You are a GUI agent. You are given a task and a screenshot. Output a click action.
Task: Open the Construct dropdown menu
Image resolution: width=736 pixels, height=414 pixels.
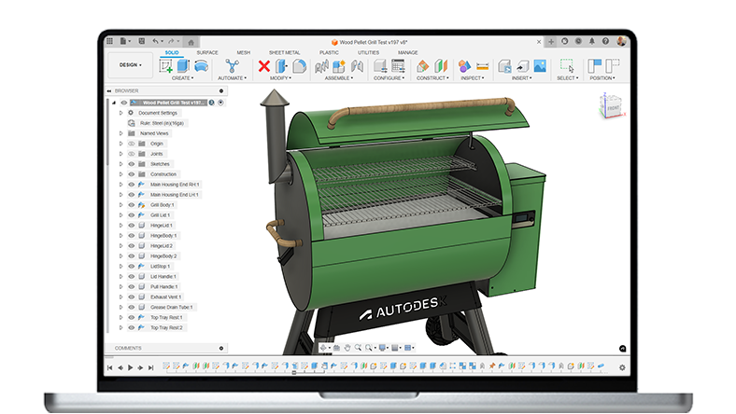click(432, 78)
